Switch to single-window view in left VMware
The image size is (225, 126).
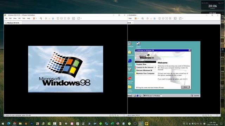pyautogui.click(x=62, y=19)
